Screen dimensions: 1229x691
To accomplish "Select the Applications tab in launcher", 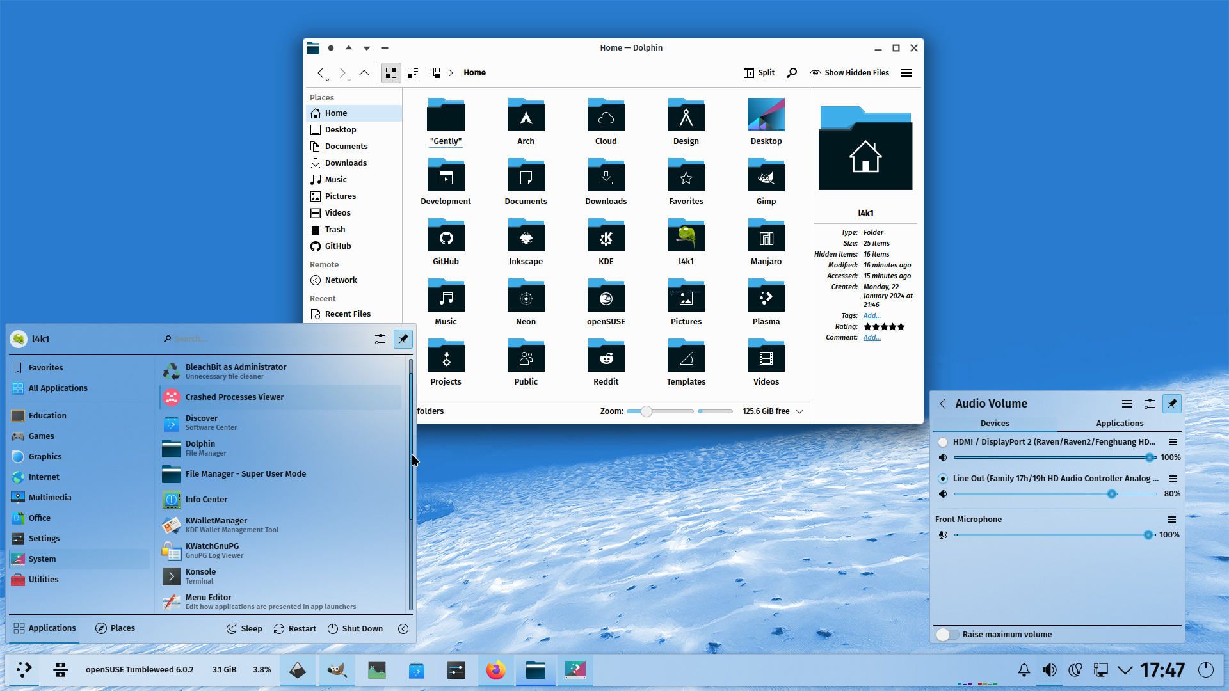I will point(45,628).
